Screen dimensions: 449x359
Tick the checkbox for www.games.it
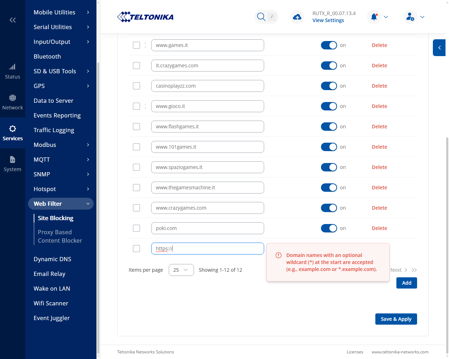[x=136, y=45]
